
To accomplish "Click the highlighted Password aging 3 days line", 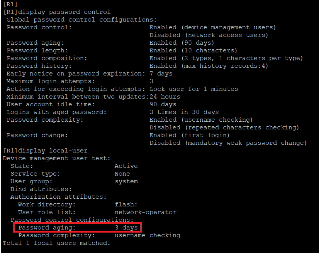I will (x=78, y=228).
